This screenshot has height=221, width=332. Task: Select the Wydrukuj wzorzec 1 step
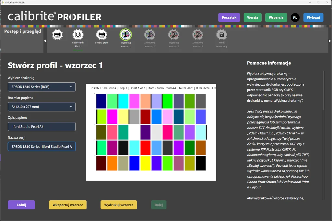pos(126,35)
